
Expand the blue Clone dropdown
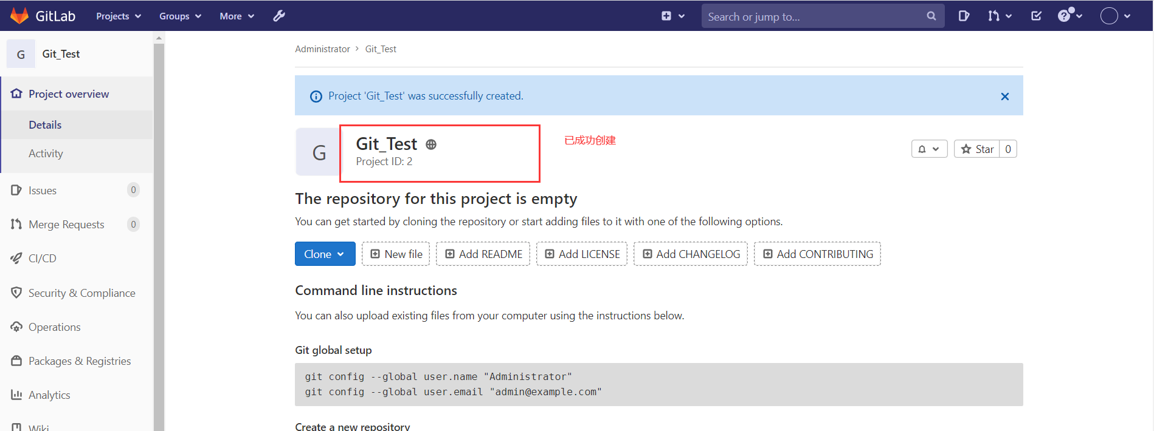(325, 254)
